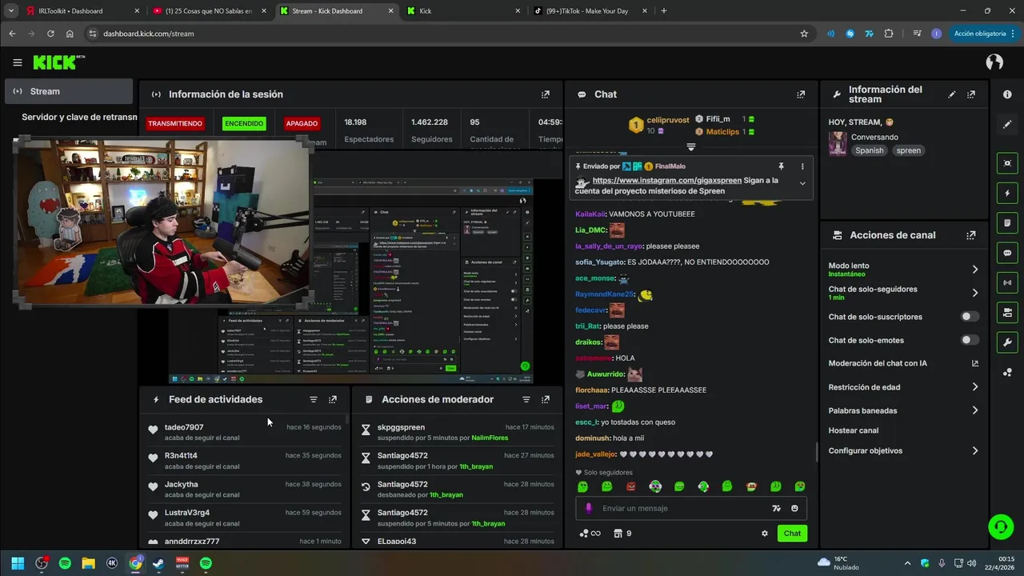Screen dimensions: 1024x576
Task: Click the browser address bar
Action: point(448,34)
